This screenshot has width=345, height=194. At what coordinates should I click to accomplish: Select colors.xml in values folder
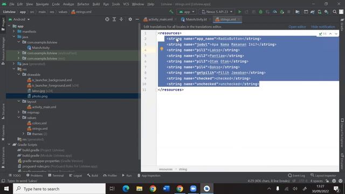coord(39,123)
